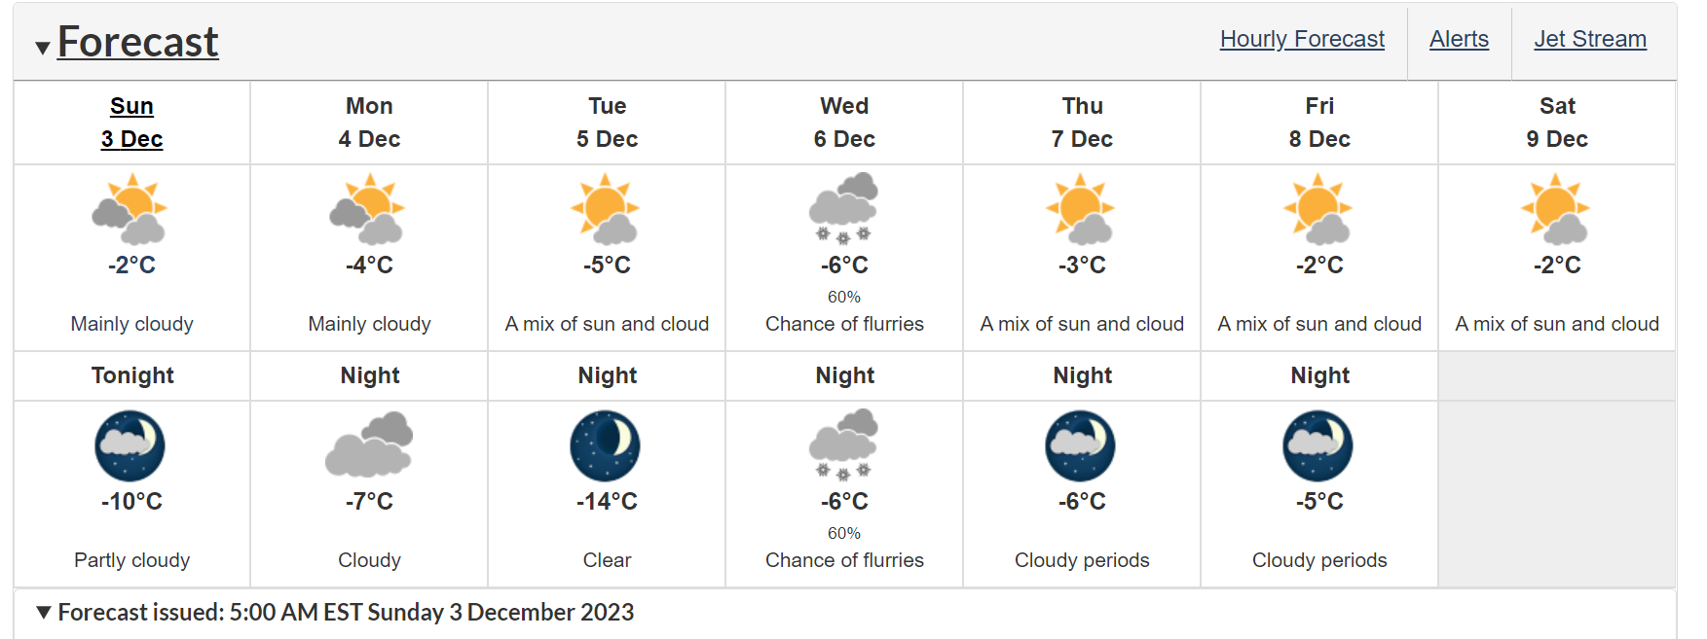Open the Sun 3 Dec link
1707x639 pixels.
tap(131, 123)
